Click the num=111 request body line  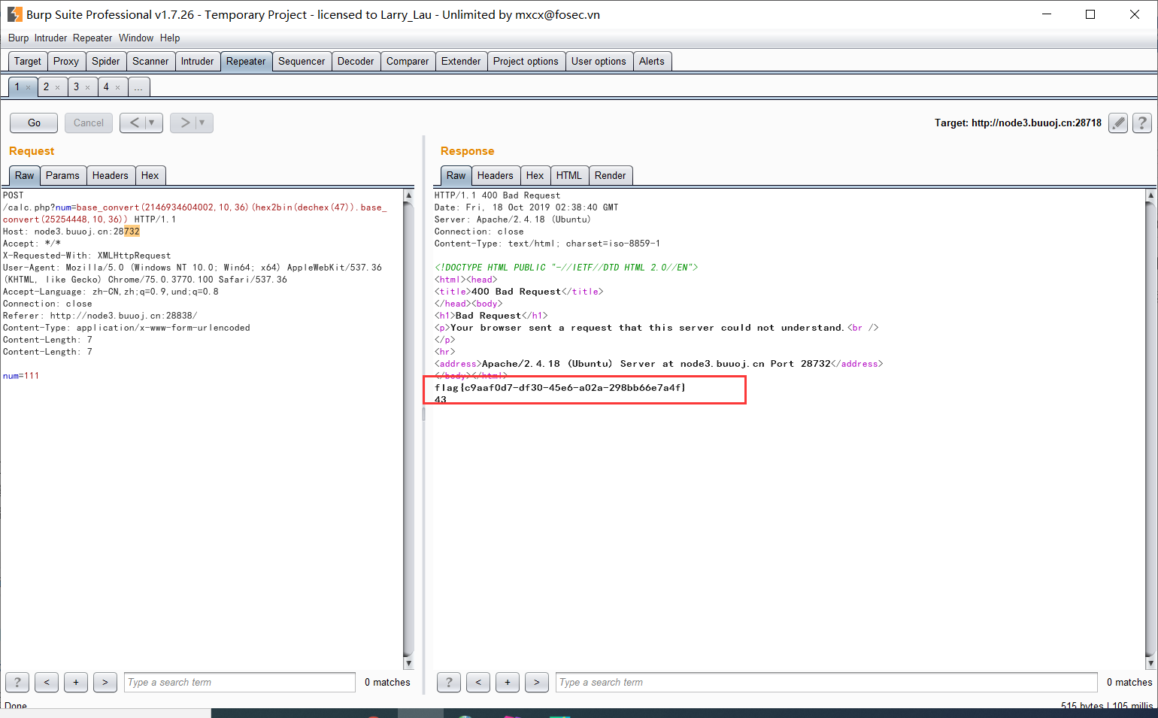tap(21, 376)
